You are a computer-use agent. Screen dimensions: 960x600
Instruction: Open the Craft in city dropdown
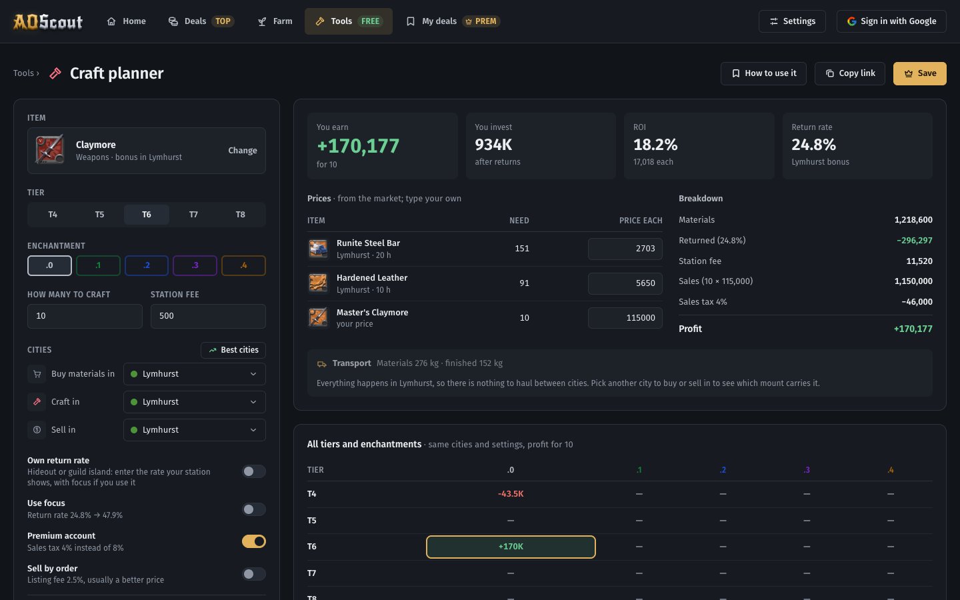click(195, 402)
